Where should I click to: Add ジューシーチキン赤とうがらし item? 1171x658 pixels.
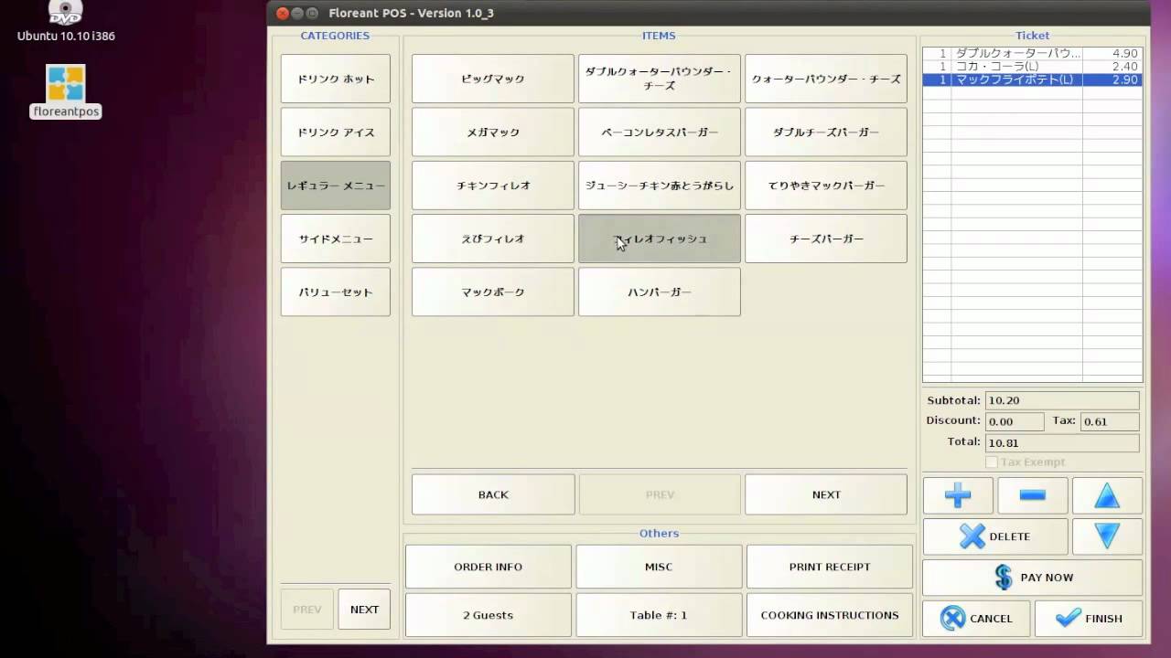[660, 186]
